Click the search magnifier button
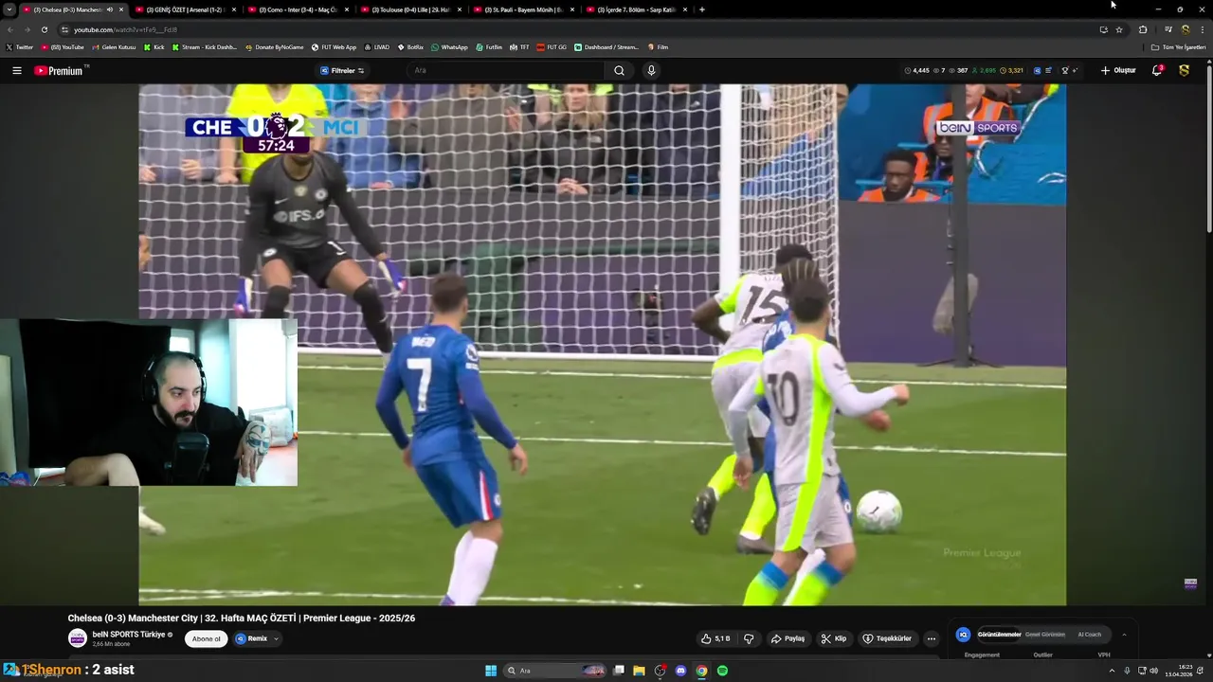 [619, 70]
